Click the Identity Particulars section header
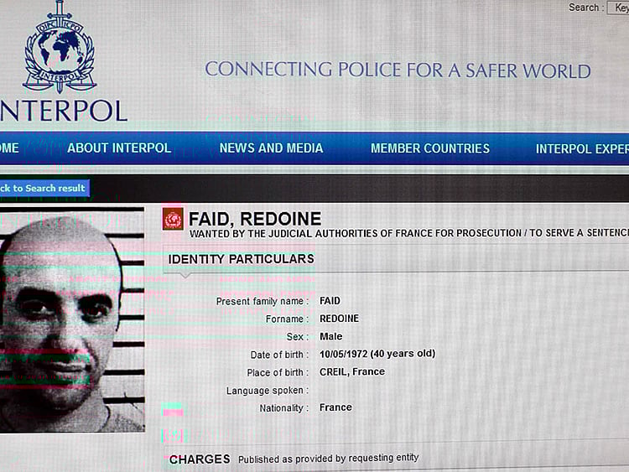Screen dimensions: 629x472 tap(241, 259)
